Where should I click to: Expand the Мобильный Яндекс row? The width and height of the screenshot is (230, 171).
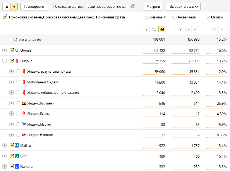coord(11,82)
